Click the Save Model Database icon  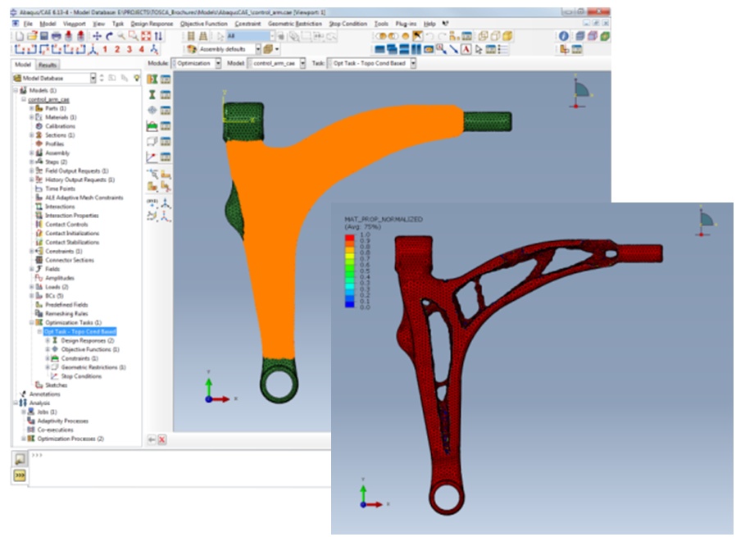tap(44, 36)
